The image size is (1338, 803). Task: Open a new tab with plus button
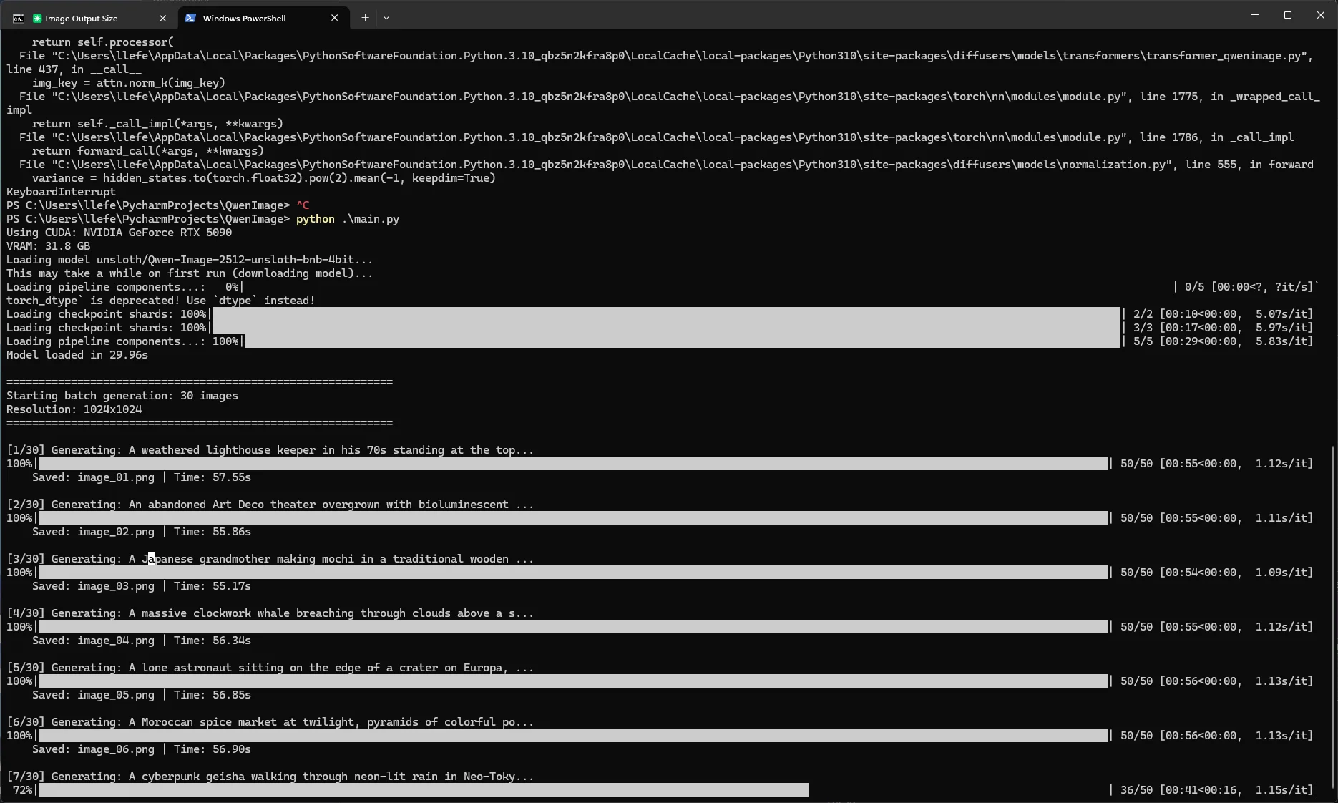pyautogui.click(x=365, y=18)
